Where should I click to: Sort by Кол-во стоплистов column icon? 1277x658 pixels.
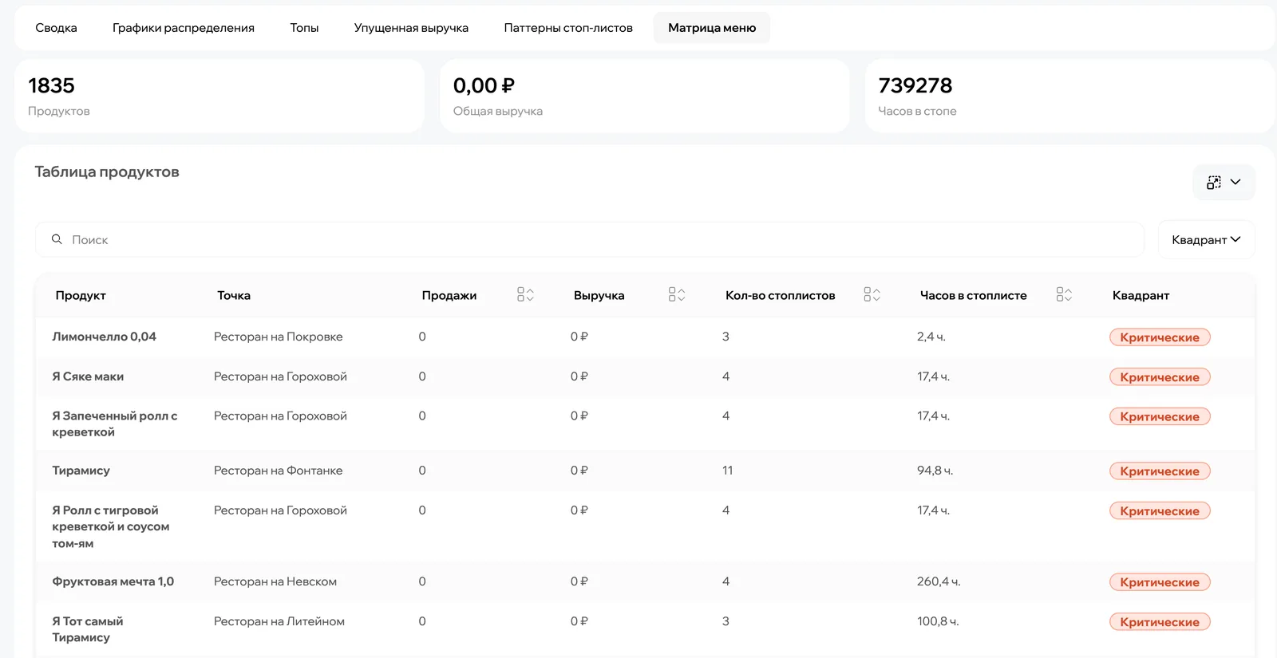[872, 295]
